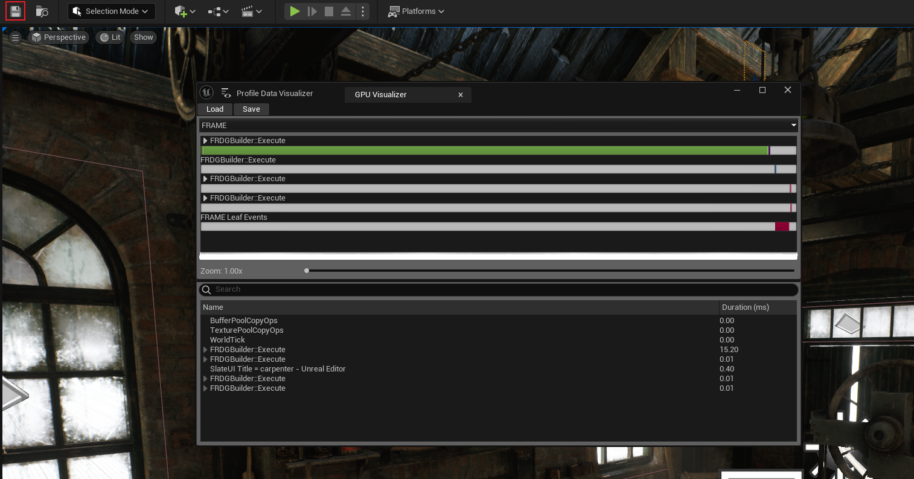Minimize the Profile Data Visualizer window
This screenshot has width=914, height=479.
click(x=737, y=90)
